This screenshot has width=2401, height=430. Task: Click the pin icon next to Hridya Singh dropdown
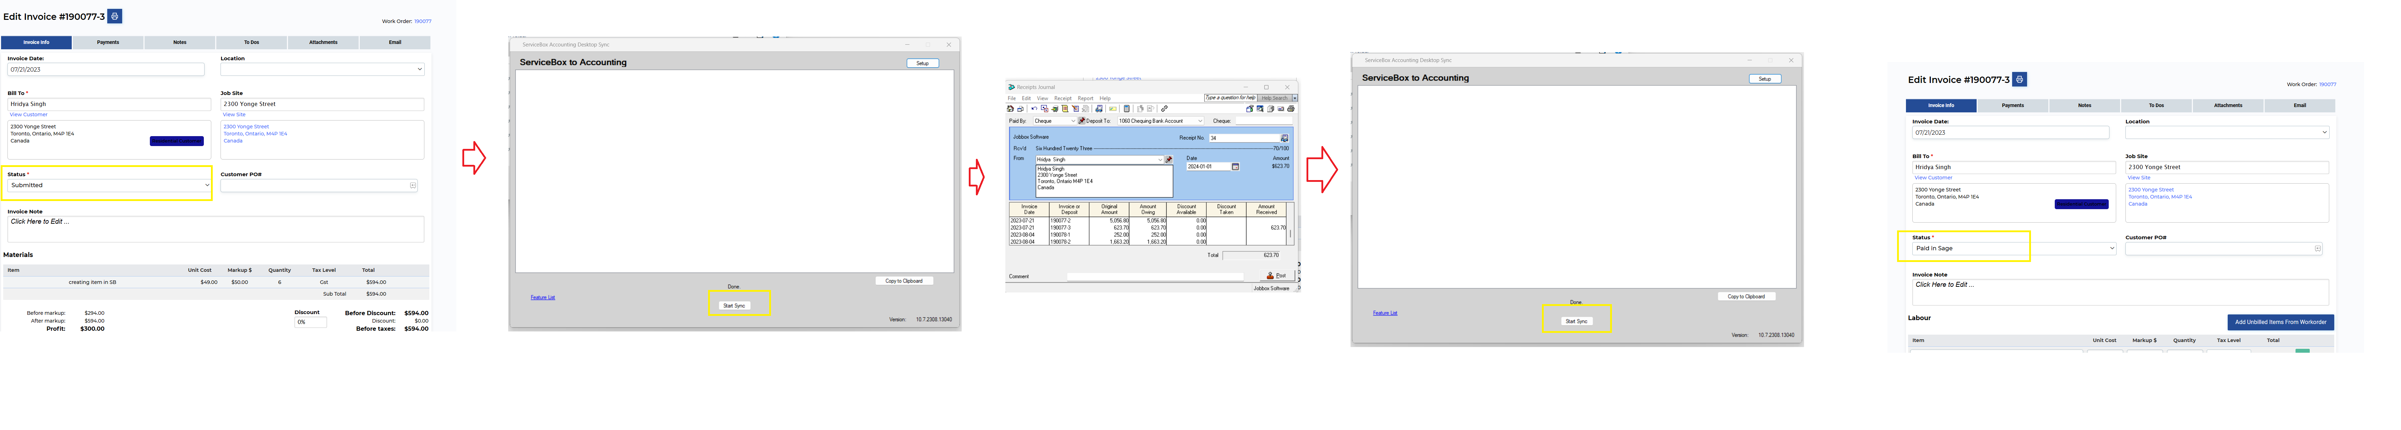pyautogui.click(x=1169, y=159)
